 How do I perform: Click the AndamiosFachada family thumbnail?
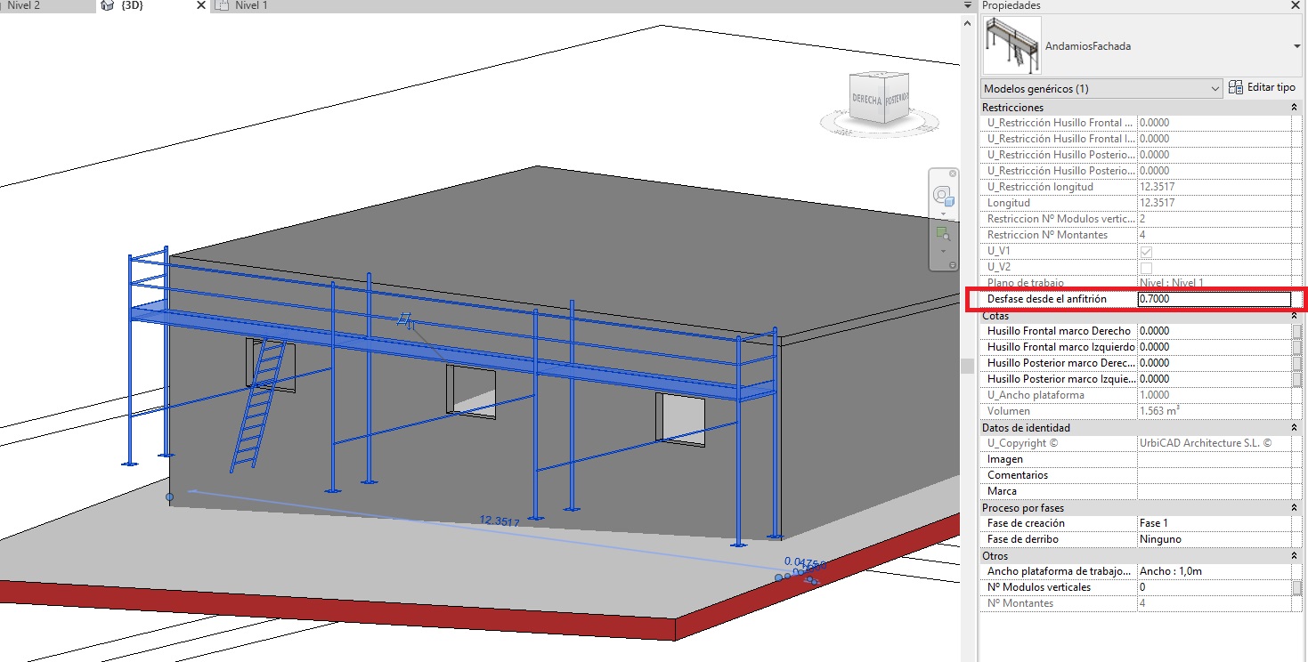(x=1011, y=46)
